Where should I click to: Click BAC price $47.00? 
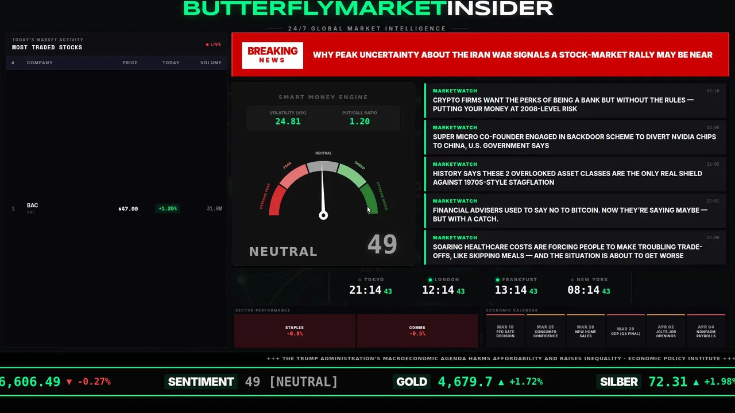[x=128, y=209]
